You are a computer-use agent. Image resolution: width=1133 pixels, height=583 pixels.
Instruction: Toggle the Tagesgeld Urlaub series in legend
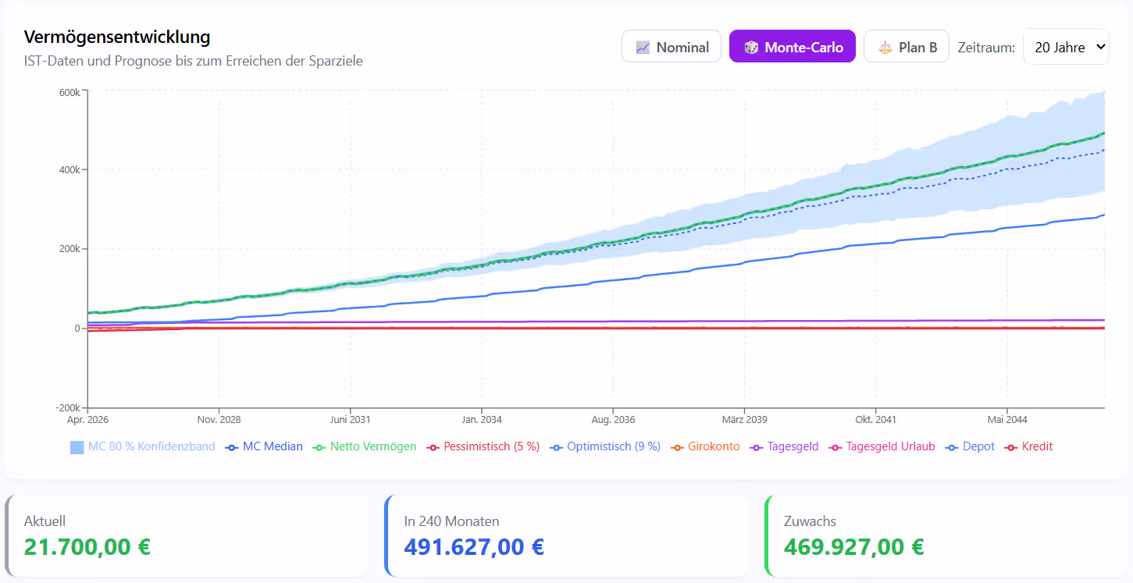[x=890, y=447]
